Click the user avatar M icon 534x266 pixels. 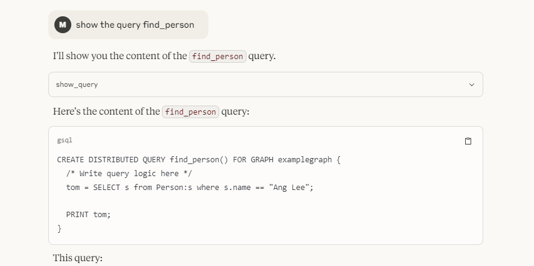[63, 25]
